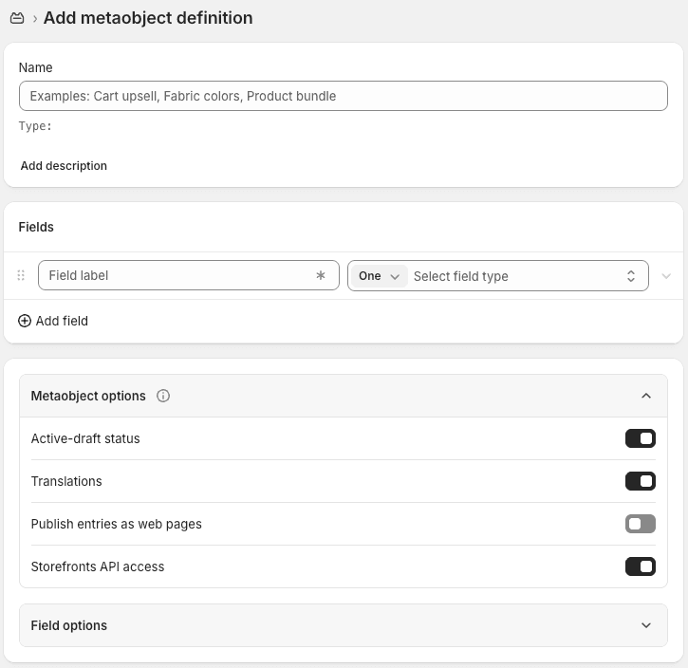
Task: Click the info icon next to Metaobject options
Action: point(163,396)
